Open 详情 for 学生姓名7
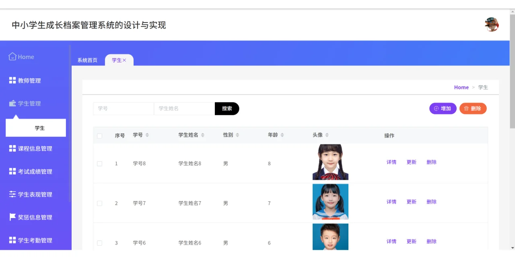 [391, 202]
